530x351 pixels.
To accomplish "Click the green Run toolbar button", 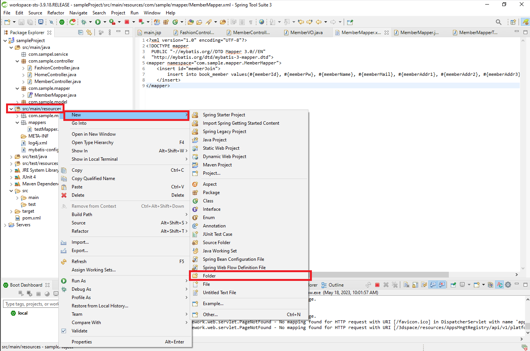I will 98,22.
